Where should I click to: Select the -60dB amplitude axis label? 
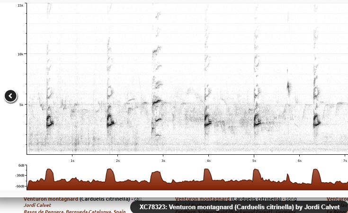[x=20, y=186]
